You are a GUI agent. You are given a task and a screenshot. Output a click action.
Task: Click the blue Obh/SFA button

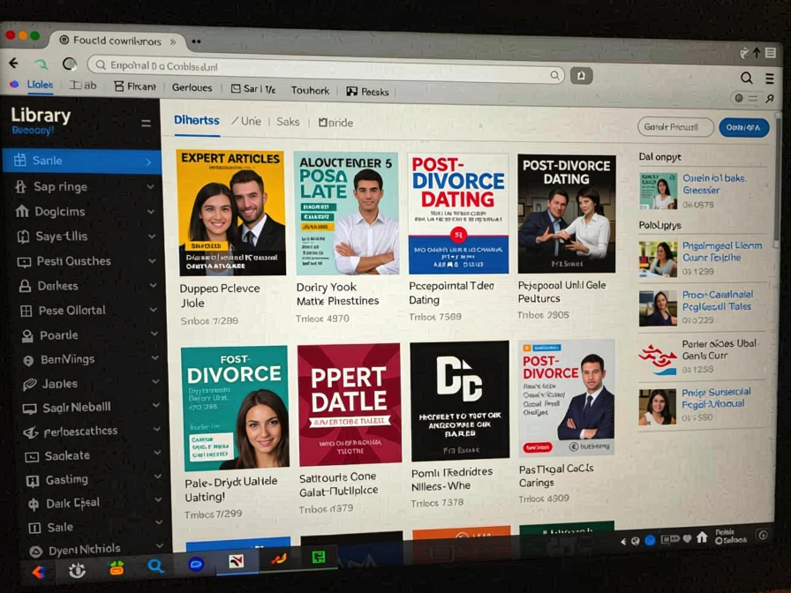743,128
